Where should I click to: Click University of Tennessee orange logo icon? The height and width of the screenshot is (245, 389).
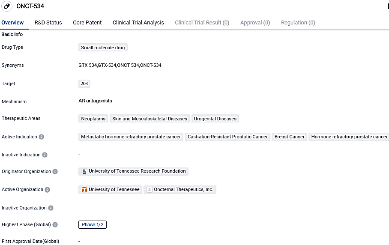pyautogui.click(x=84, y=190)
